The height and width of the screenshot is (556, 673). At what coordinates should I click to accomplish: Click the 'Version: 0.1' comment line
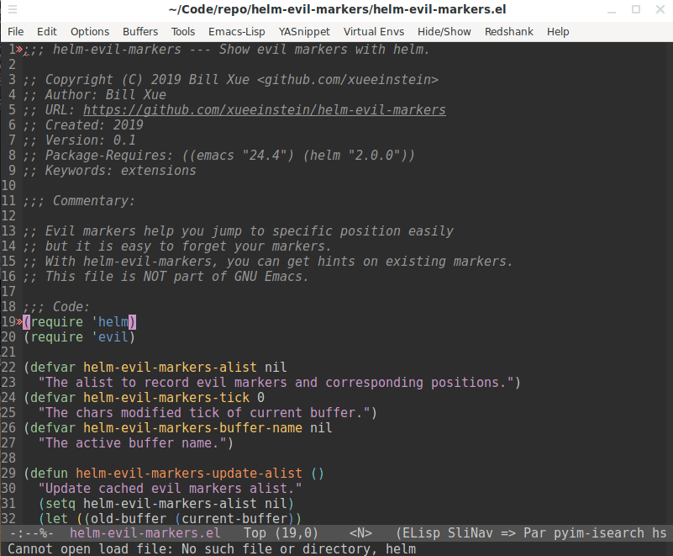(80, 140)
